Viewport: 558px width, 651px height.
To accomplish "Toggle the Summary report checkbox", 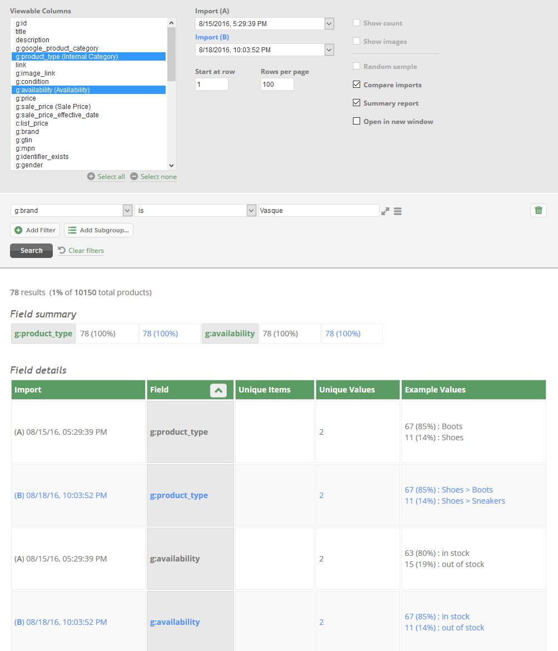I will [x=356, y=103].
